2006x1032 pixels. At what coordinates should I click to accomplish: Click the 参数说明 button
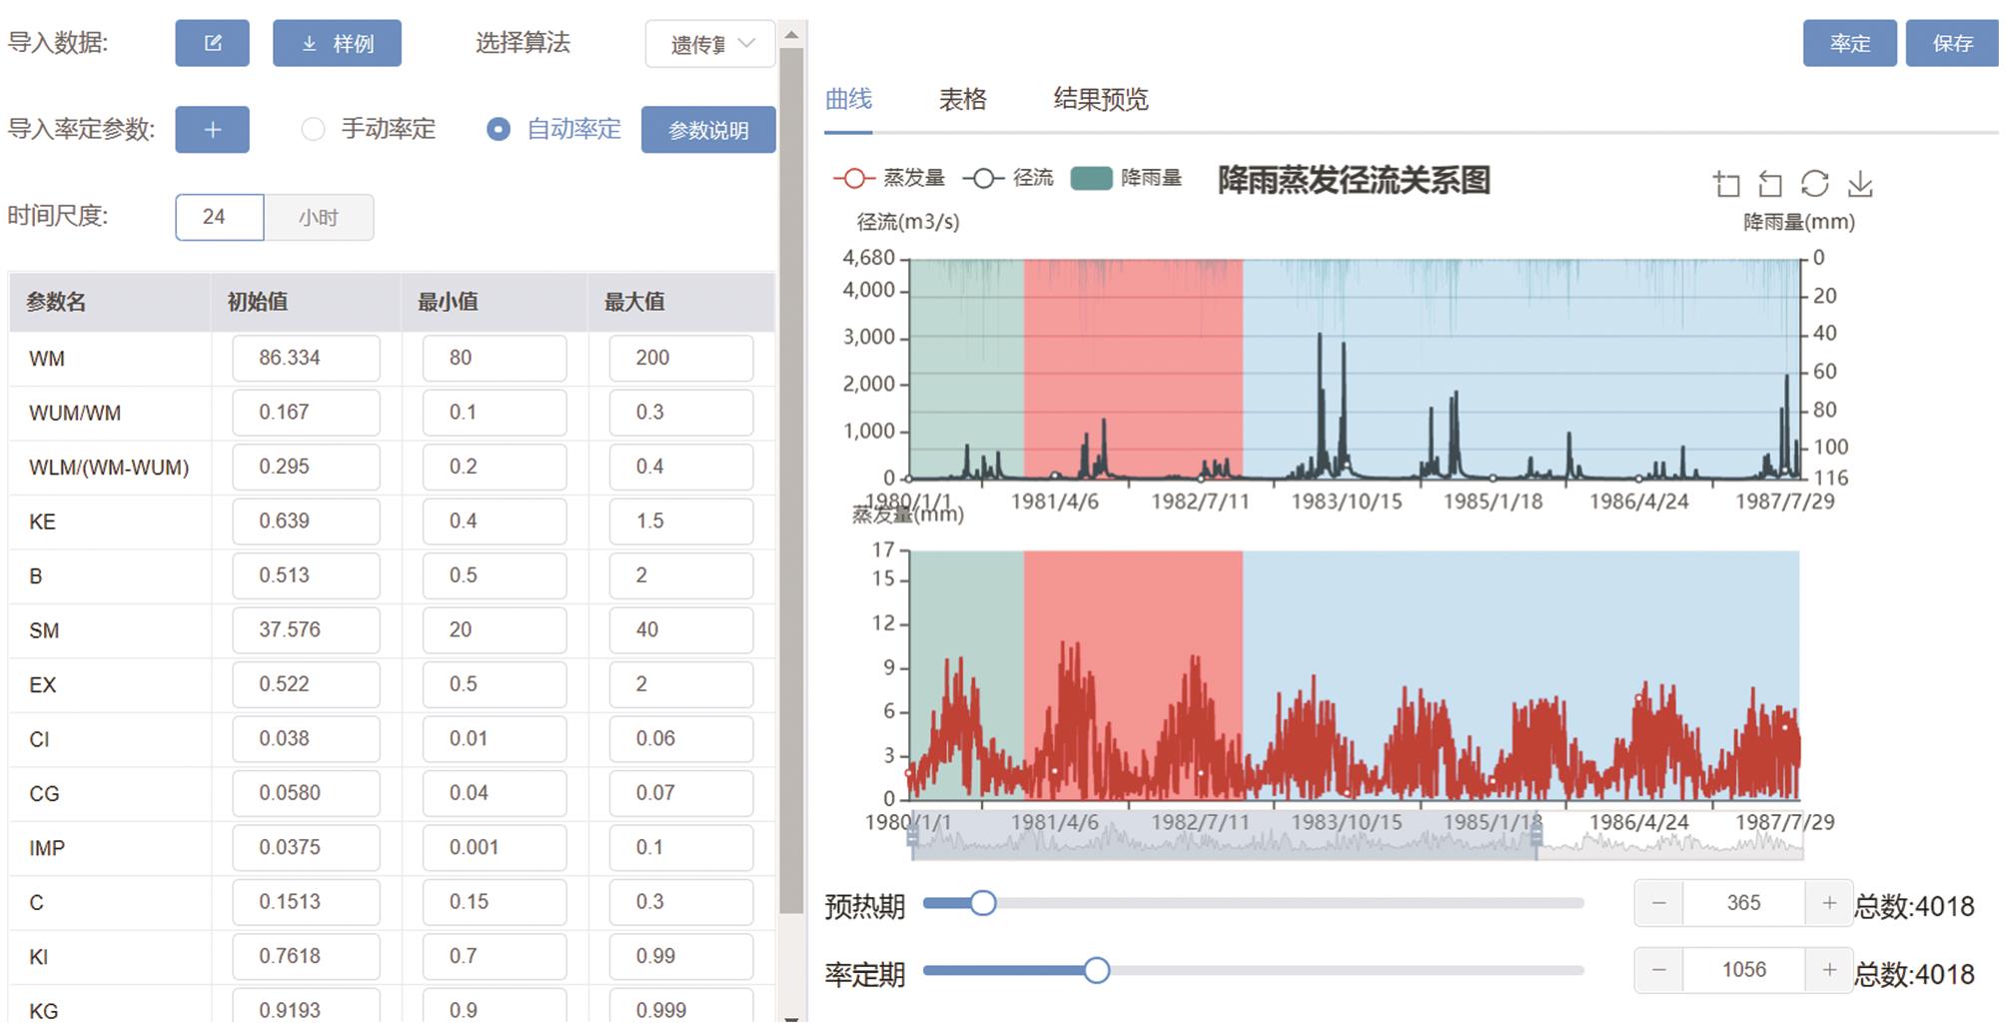click(707, 130)
